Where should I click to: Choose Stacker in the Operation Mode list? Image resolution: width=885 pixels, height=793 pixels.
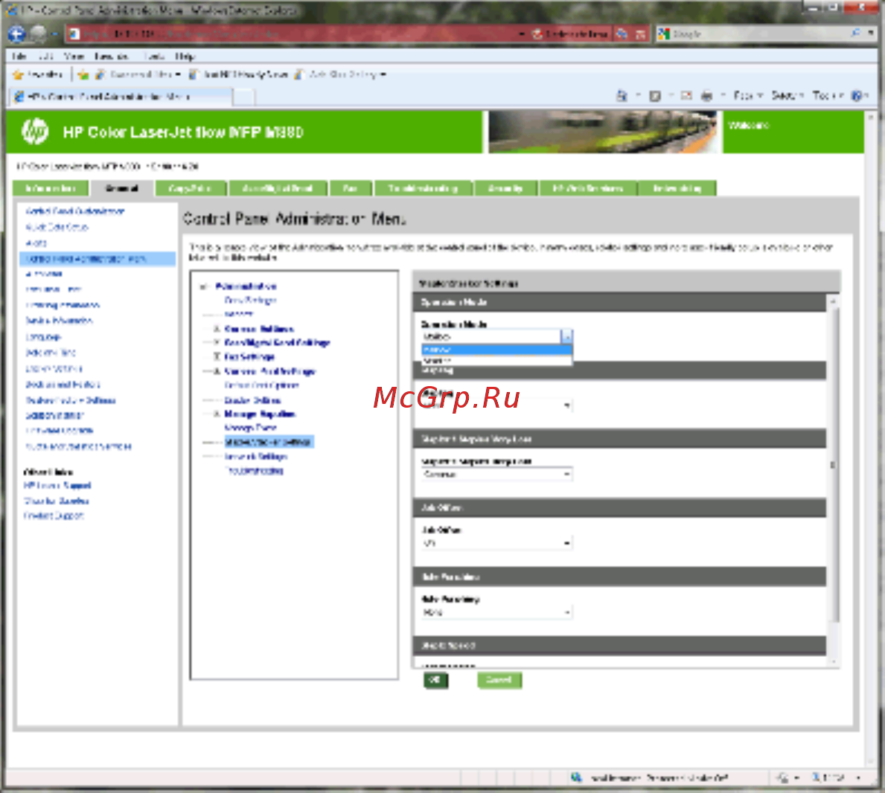tap(496, 360)
